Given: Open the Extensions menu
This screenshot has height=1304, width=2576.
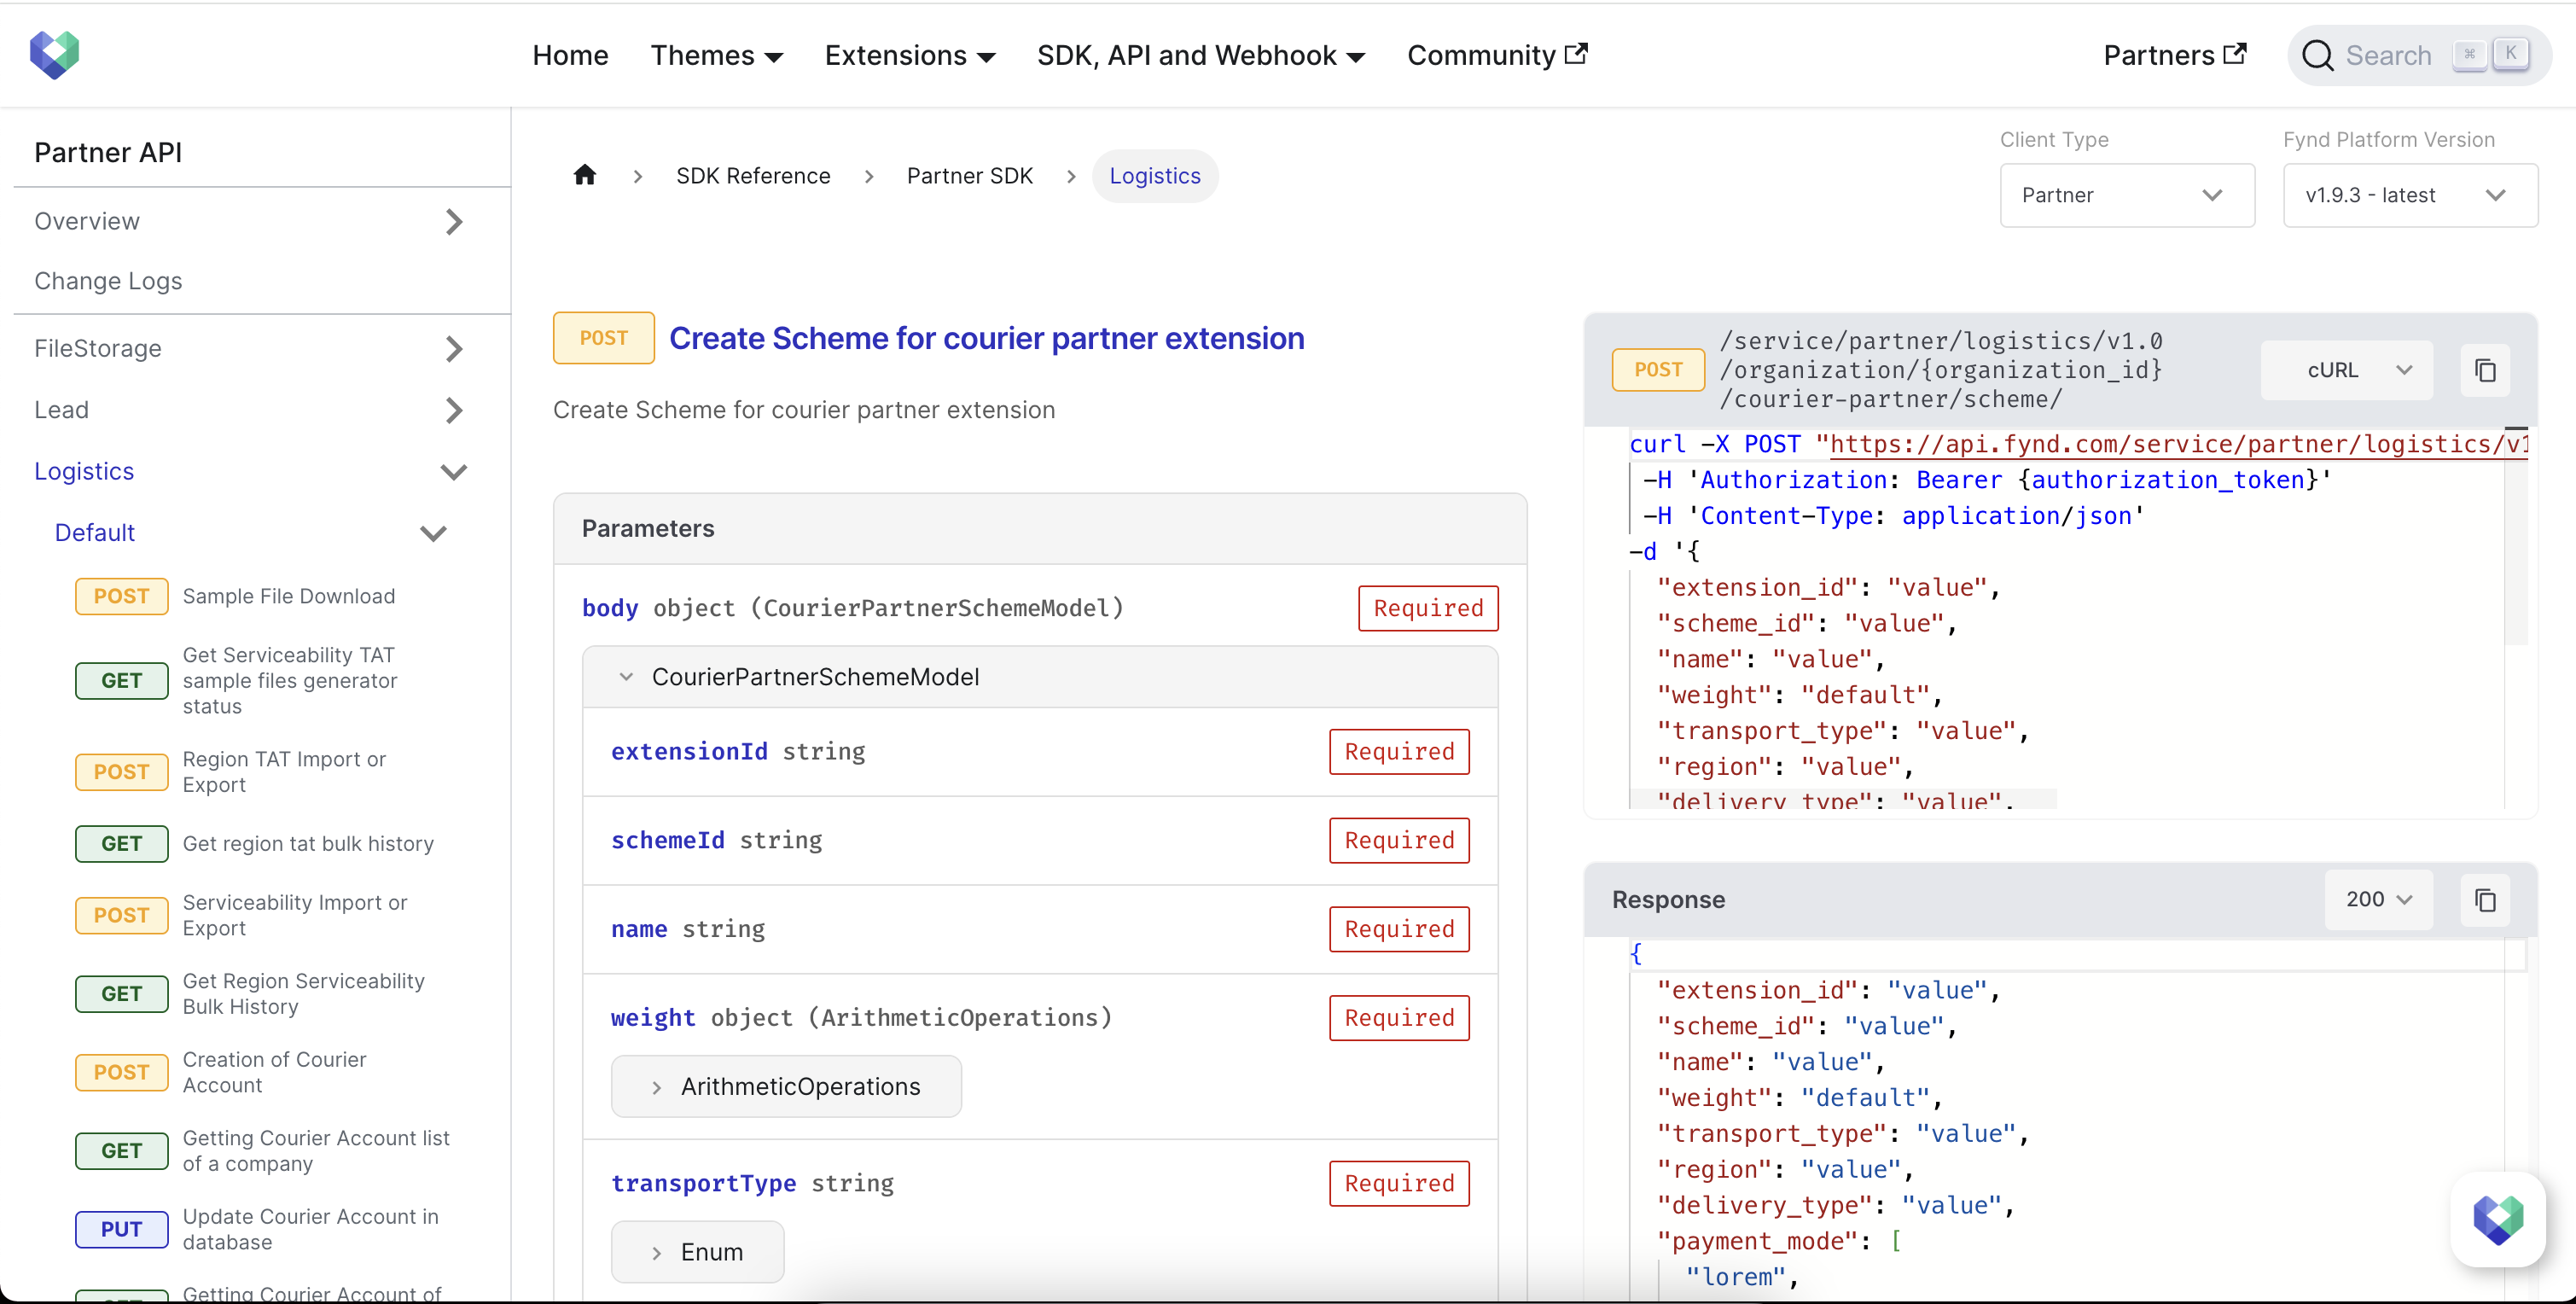Looking at the screenshot, I should click(x=909, y=56).
